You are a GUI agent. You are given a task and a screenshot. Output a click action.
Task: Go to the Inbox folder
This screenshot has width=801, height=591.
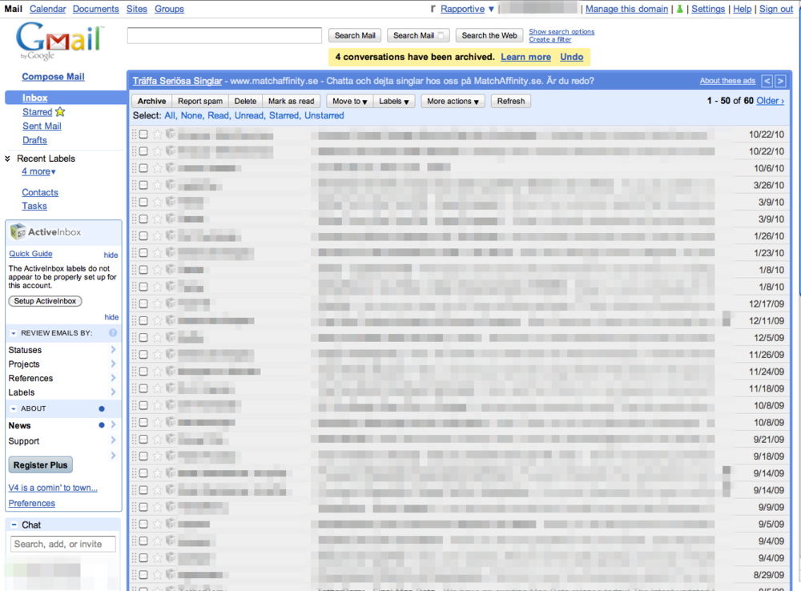34,98
